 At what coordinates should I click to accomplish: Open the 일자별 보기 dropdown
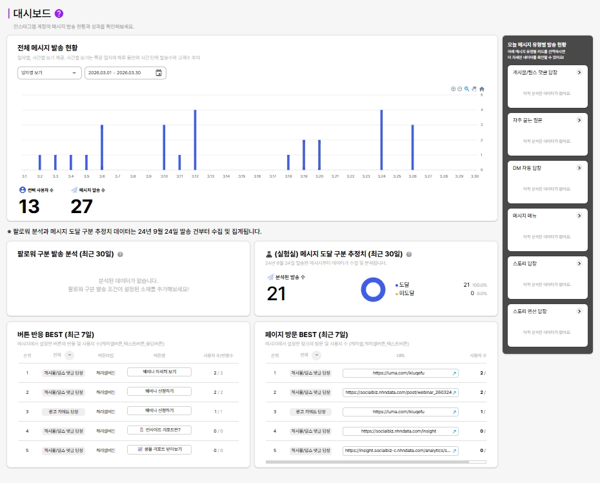pyautogui.click(x=50, y=73)
